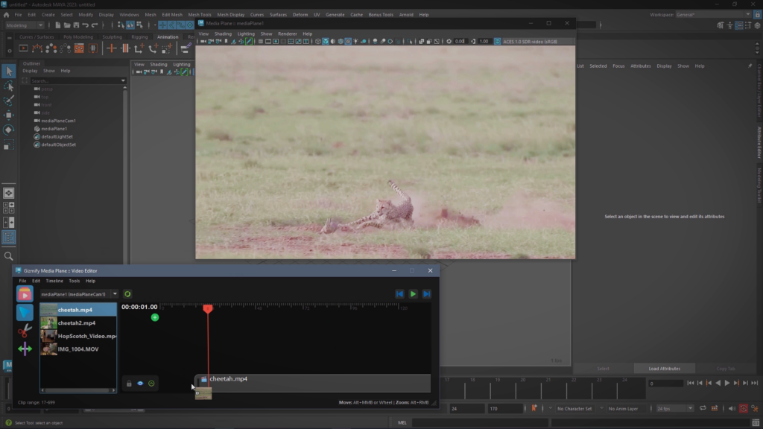Screen dimensions: 763x429
Task: Open the Renderer menu in Media Plane window
Action: (287, 34)
